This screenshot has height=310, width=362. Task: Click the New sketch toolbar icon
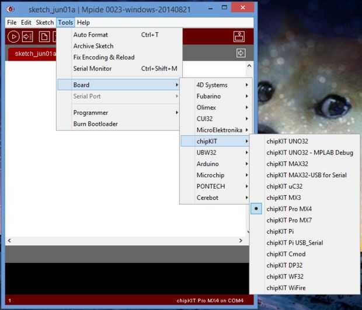click(x=44, y=37)
